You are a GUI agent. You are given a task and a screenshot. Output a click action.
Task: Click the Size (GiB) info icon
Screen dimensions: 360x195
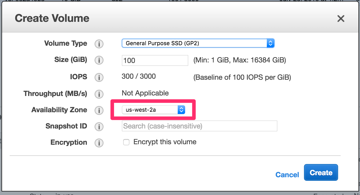point(99,60)
